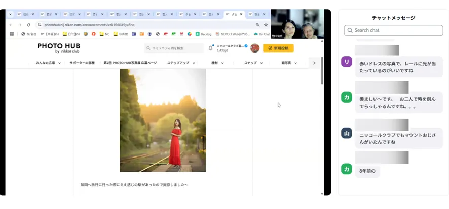Click the red-orange circle bookmark icon
Image resolution: width=449 pixels, height=209 pixels.
[94, 34]
